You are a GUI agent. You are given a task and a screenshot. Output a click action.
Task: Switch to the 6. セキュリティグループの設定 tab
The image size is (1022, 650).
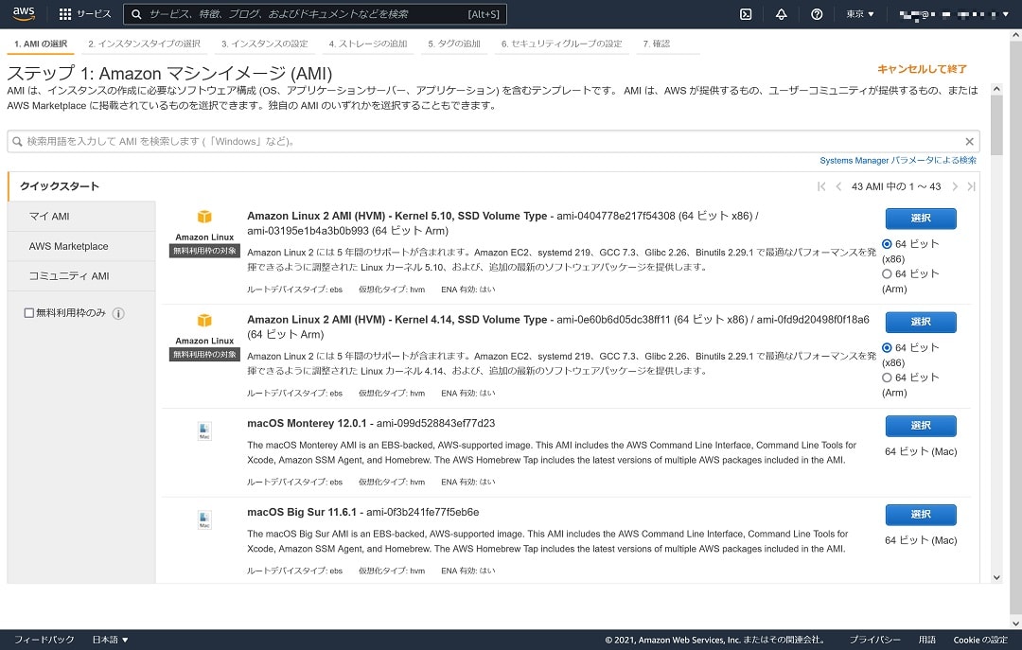(x=561, y=44)
